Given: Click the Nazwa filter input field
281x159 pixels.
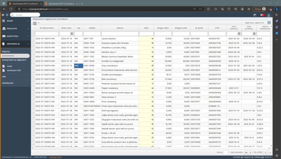Looking at the screenshot, I should point(120,34).
